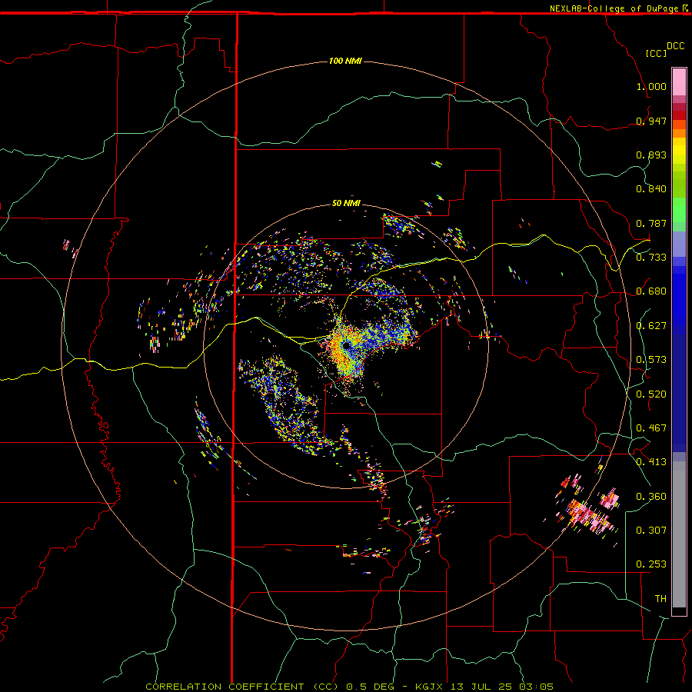Pick the red segment of the color bar
Image resolution: width=692 pixels, height=692 pixels.
(679, 115)
